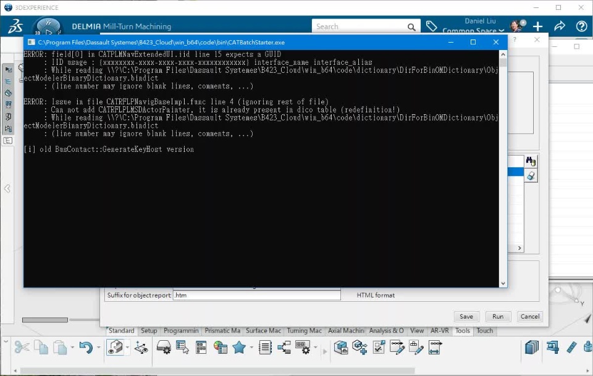Click the binoculars search icon in dialog
The height and width of the screenshot is (376, 593).
click(x=531, y=161)
